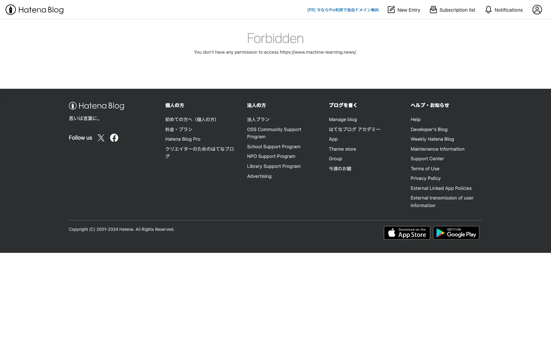Open the Help link

(x=416, y=119)
